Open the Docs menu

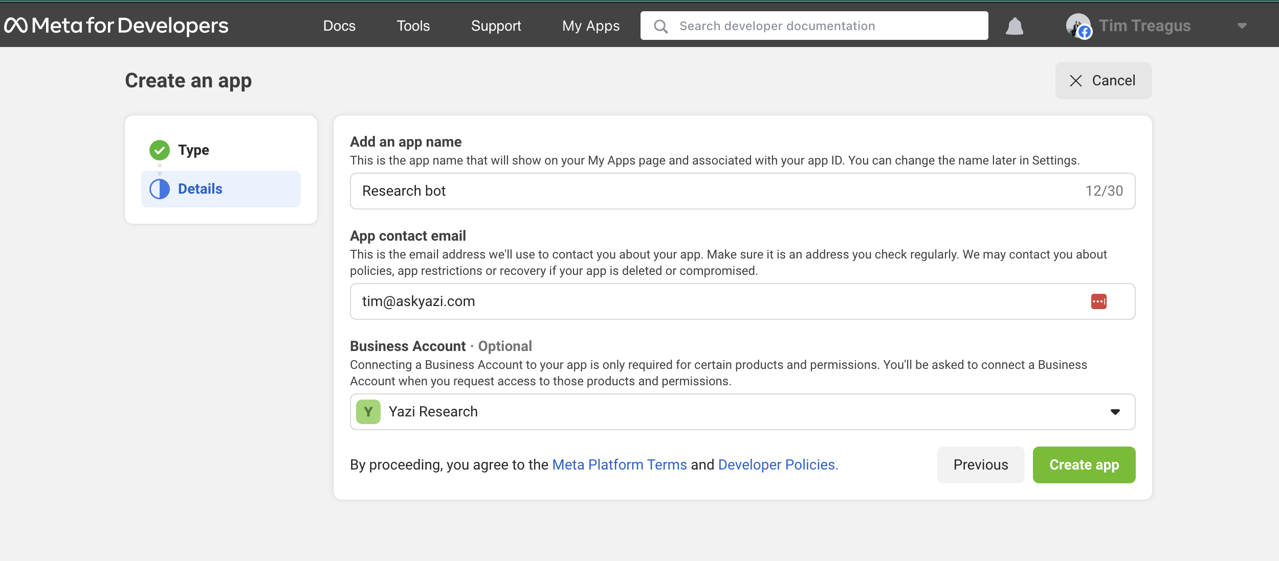[x=339, y=26]
